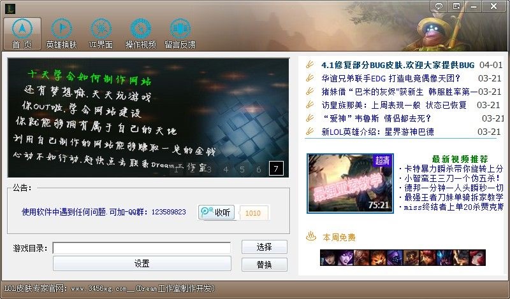Click the app logo in top-left corner

[x=10, y=8]
